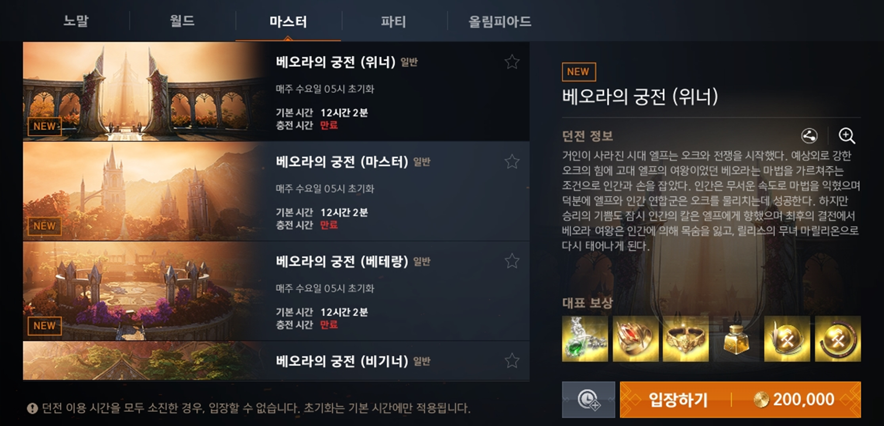The height and width of the screenshot is (426, 884).
Task: Click the share icon beside 던전 정보
Action: tap(809, 136)
